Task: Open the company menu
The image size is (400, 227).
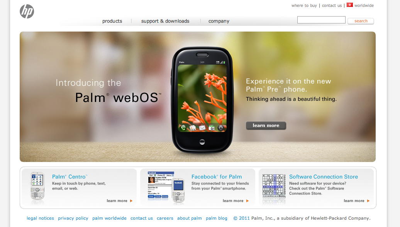Action: (x=219, y=21)
